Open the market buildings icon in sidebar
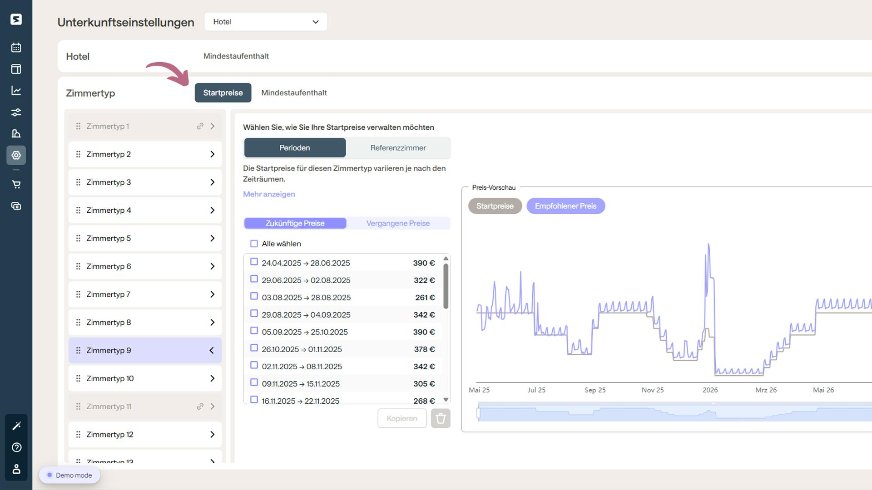Viewport: 872px width, 490px height. (x=16, y=133)
